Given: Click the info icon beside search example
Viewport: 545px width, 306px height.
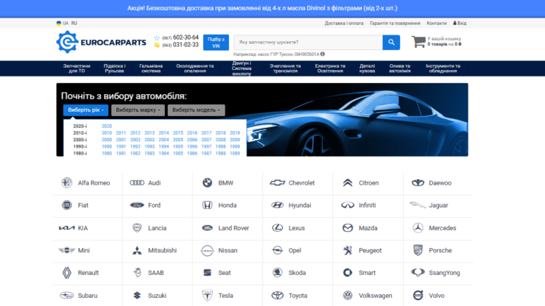Looking at the screenshot, I should click(323, 54).
